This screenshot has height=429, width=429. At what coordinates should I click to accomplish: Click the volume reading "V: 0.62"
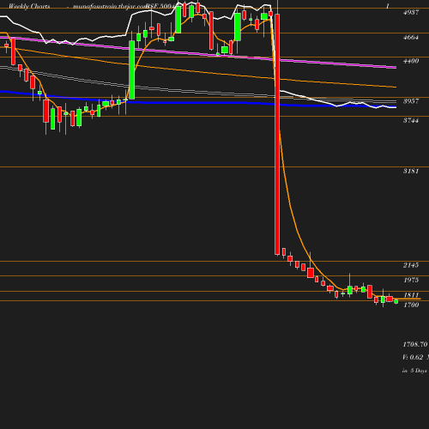(x=413, y=357)
